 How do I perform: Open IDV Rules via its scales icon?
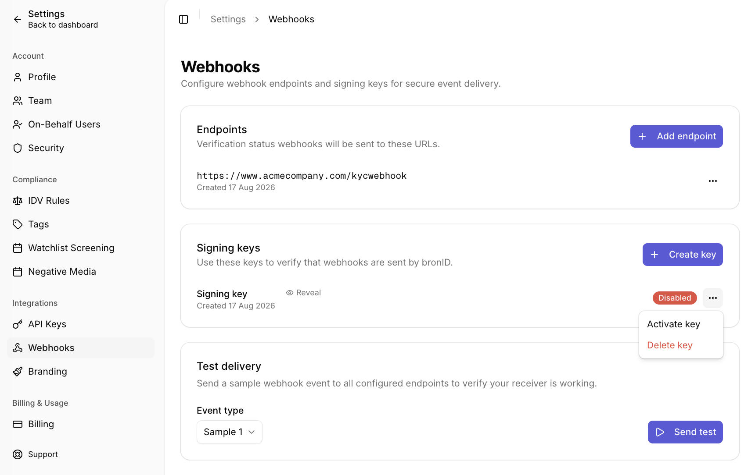(18, 201)
